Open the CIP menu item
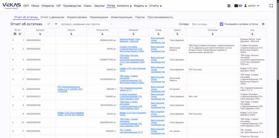 (58, 6)
